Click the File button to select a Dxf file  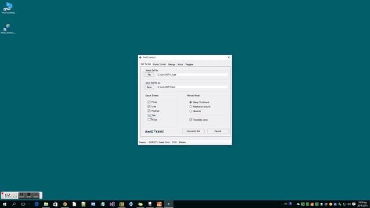(149, 75)
